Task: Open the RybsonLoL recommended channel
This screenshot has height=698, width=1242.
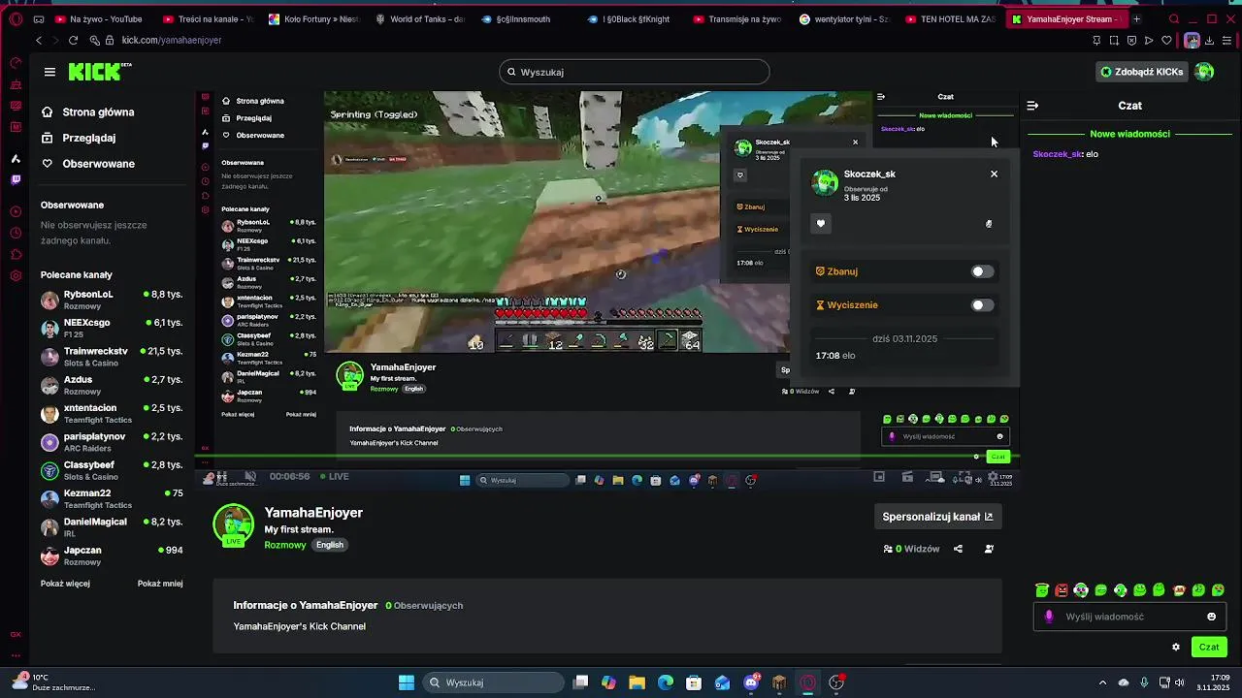Action: click(112, 300)
